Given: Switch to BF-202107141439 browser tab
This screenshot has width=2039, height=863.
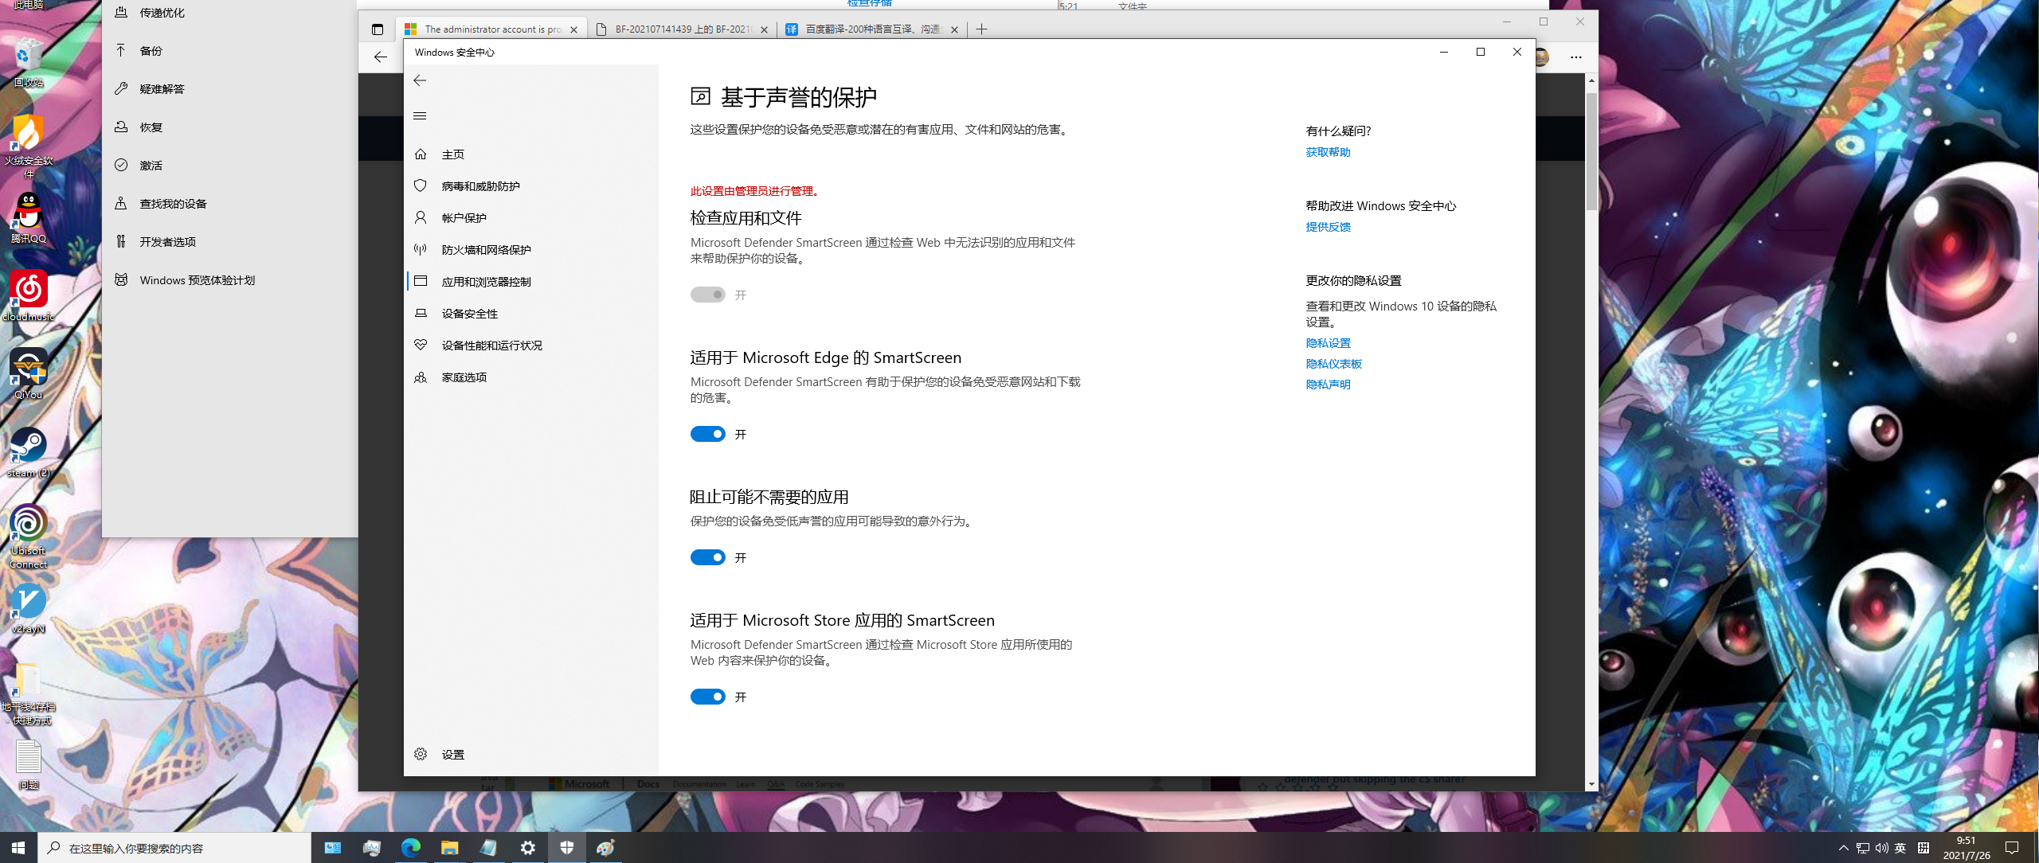Looking at the screenshot, I should coord(683,29).
